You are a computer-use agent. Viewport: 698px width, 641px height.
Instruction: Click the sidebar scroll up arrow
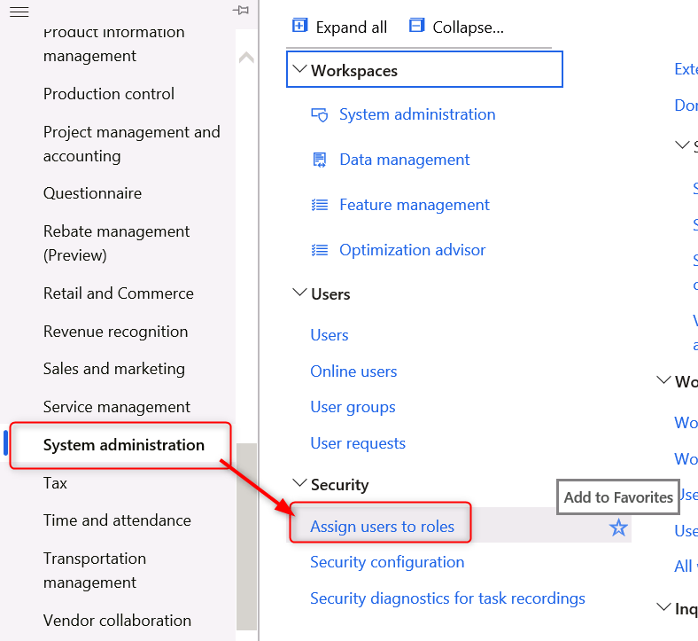click(246, 58)
